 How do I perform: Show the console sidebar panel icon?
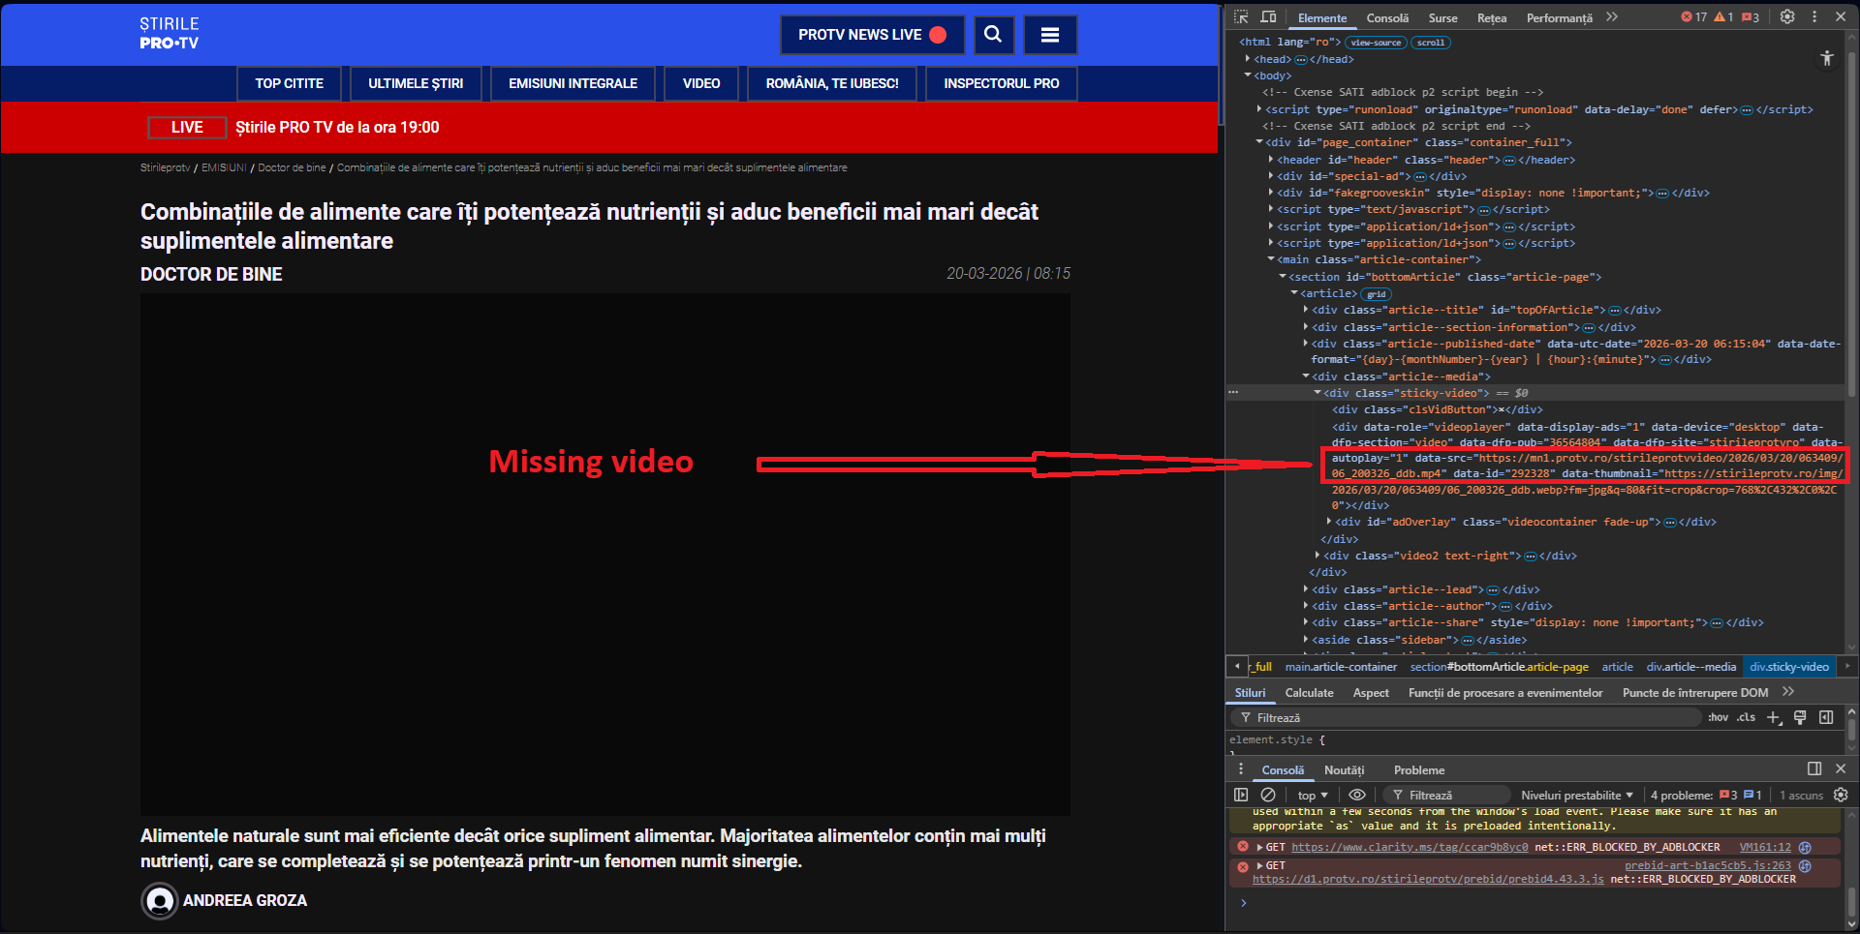(1241, 795)
